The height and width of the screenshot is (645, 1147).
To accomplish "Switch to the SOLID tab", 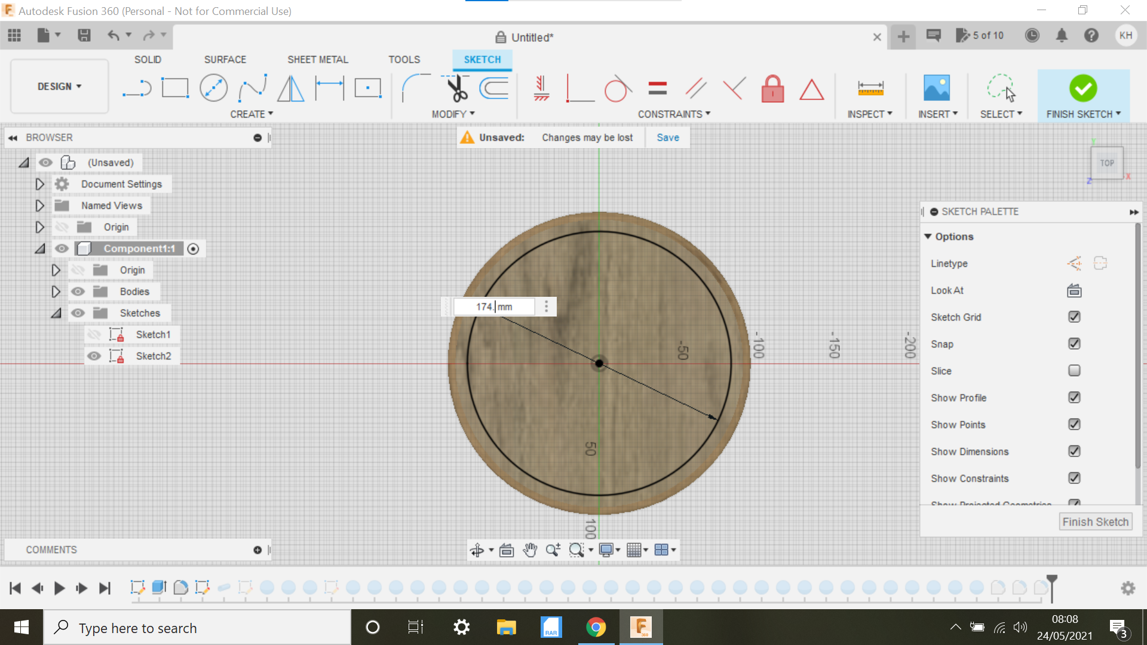I will 148,59.
